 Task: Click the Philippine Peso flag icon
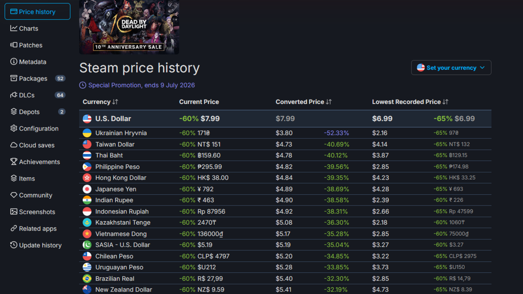[87, 167]
